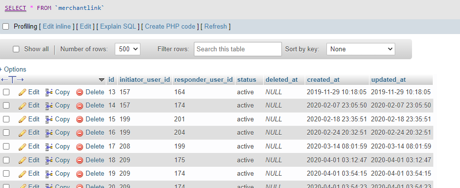This screenshot has width=460, height=188.
Task: Sort by the id column header
Action: pos(111,79)
